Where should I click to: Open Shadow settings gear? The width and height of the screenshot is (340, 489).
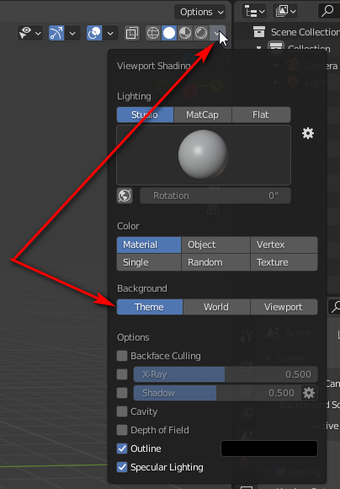(x=309, y=393)
